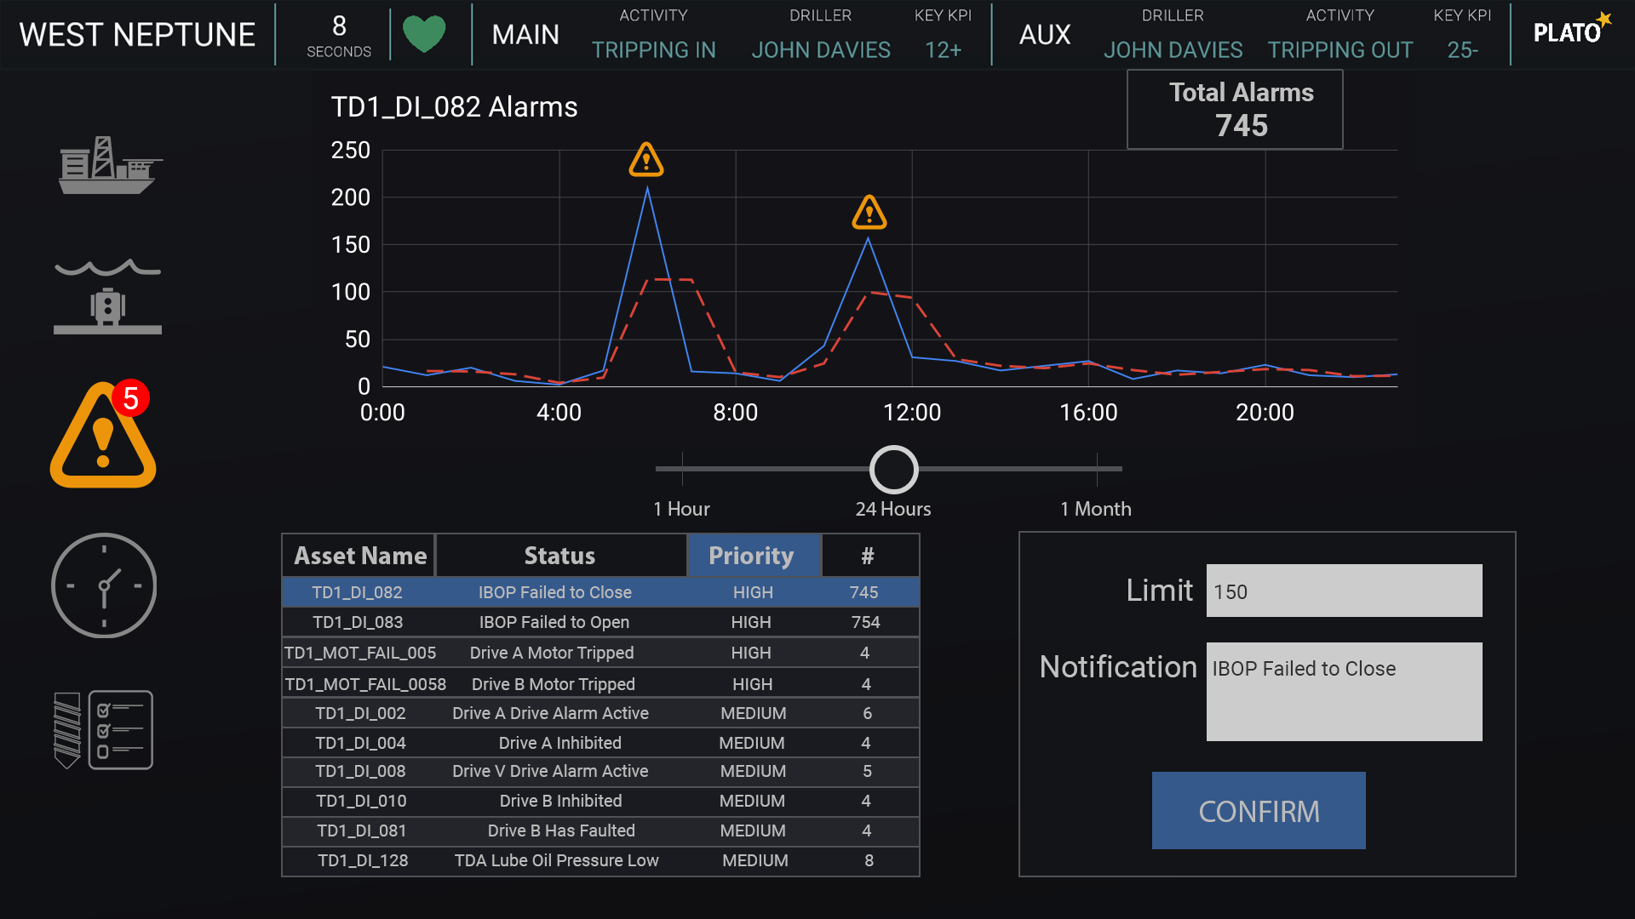
Task: Select the TD1_DI_008 row
Action: pos(600,771)
